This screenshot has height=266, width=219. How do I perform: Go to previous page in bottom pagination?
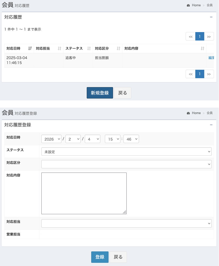(x=190, y=74)
